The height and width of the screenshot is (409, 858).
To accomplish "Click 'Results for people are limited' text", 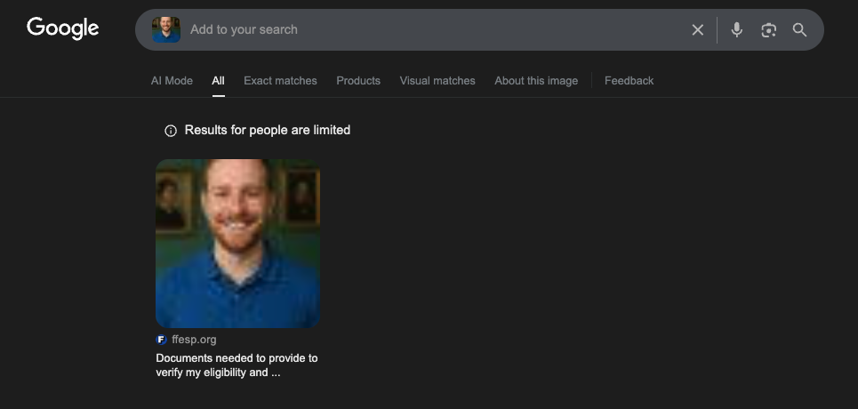I will click(x=268, y=131).
